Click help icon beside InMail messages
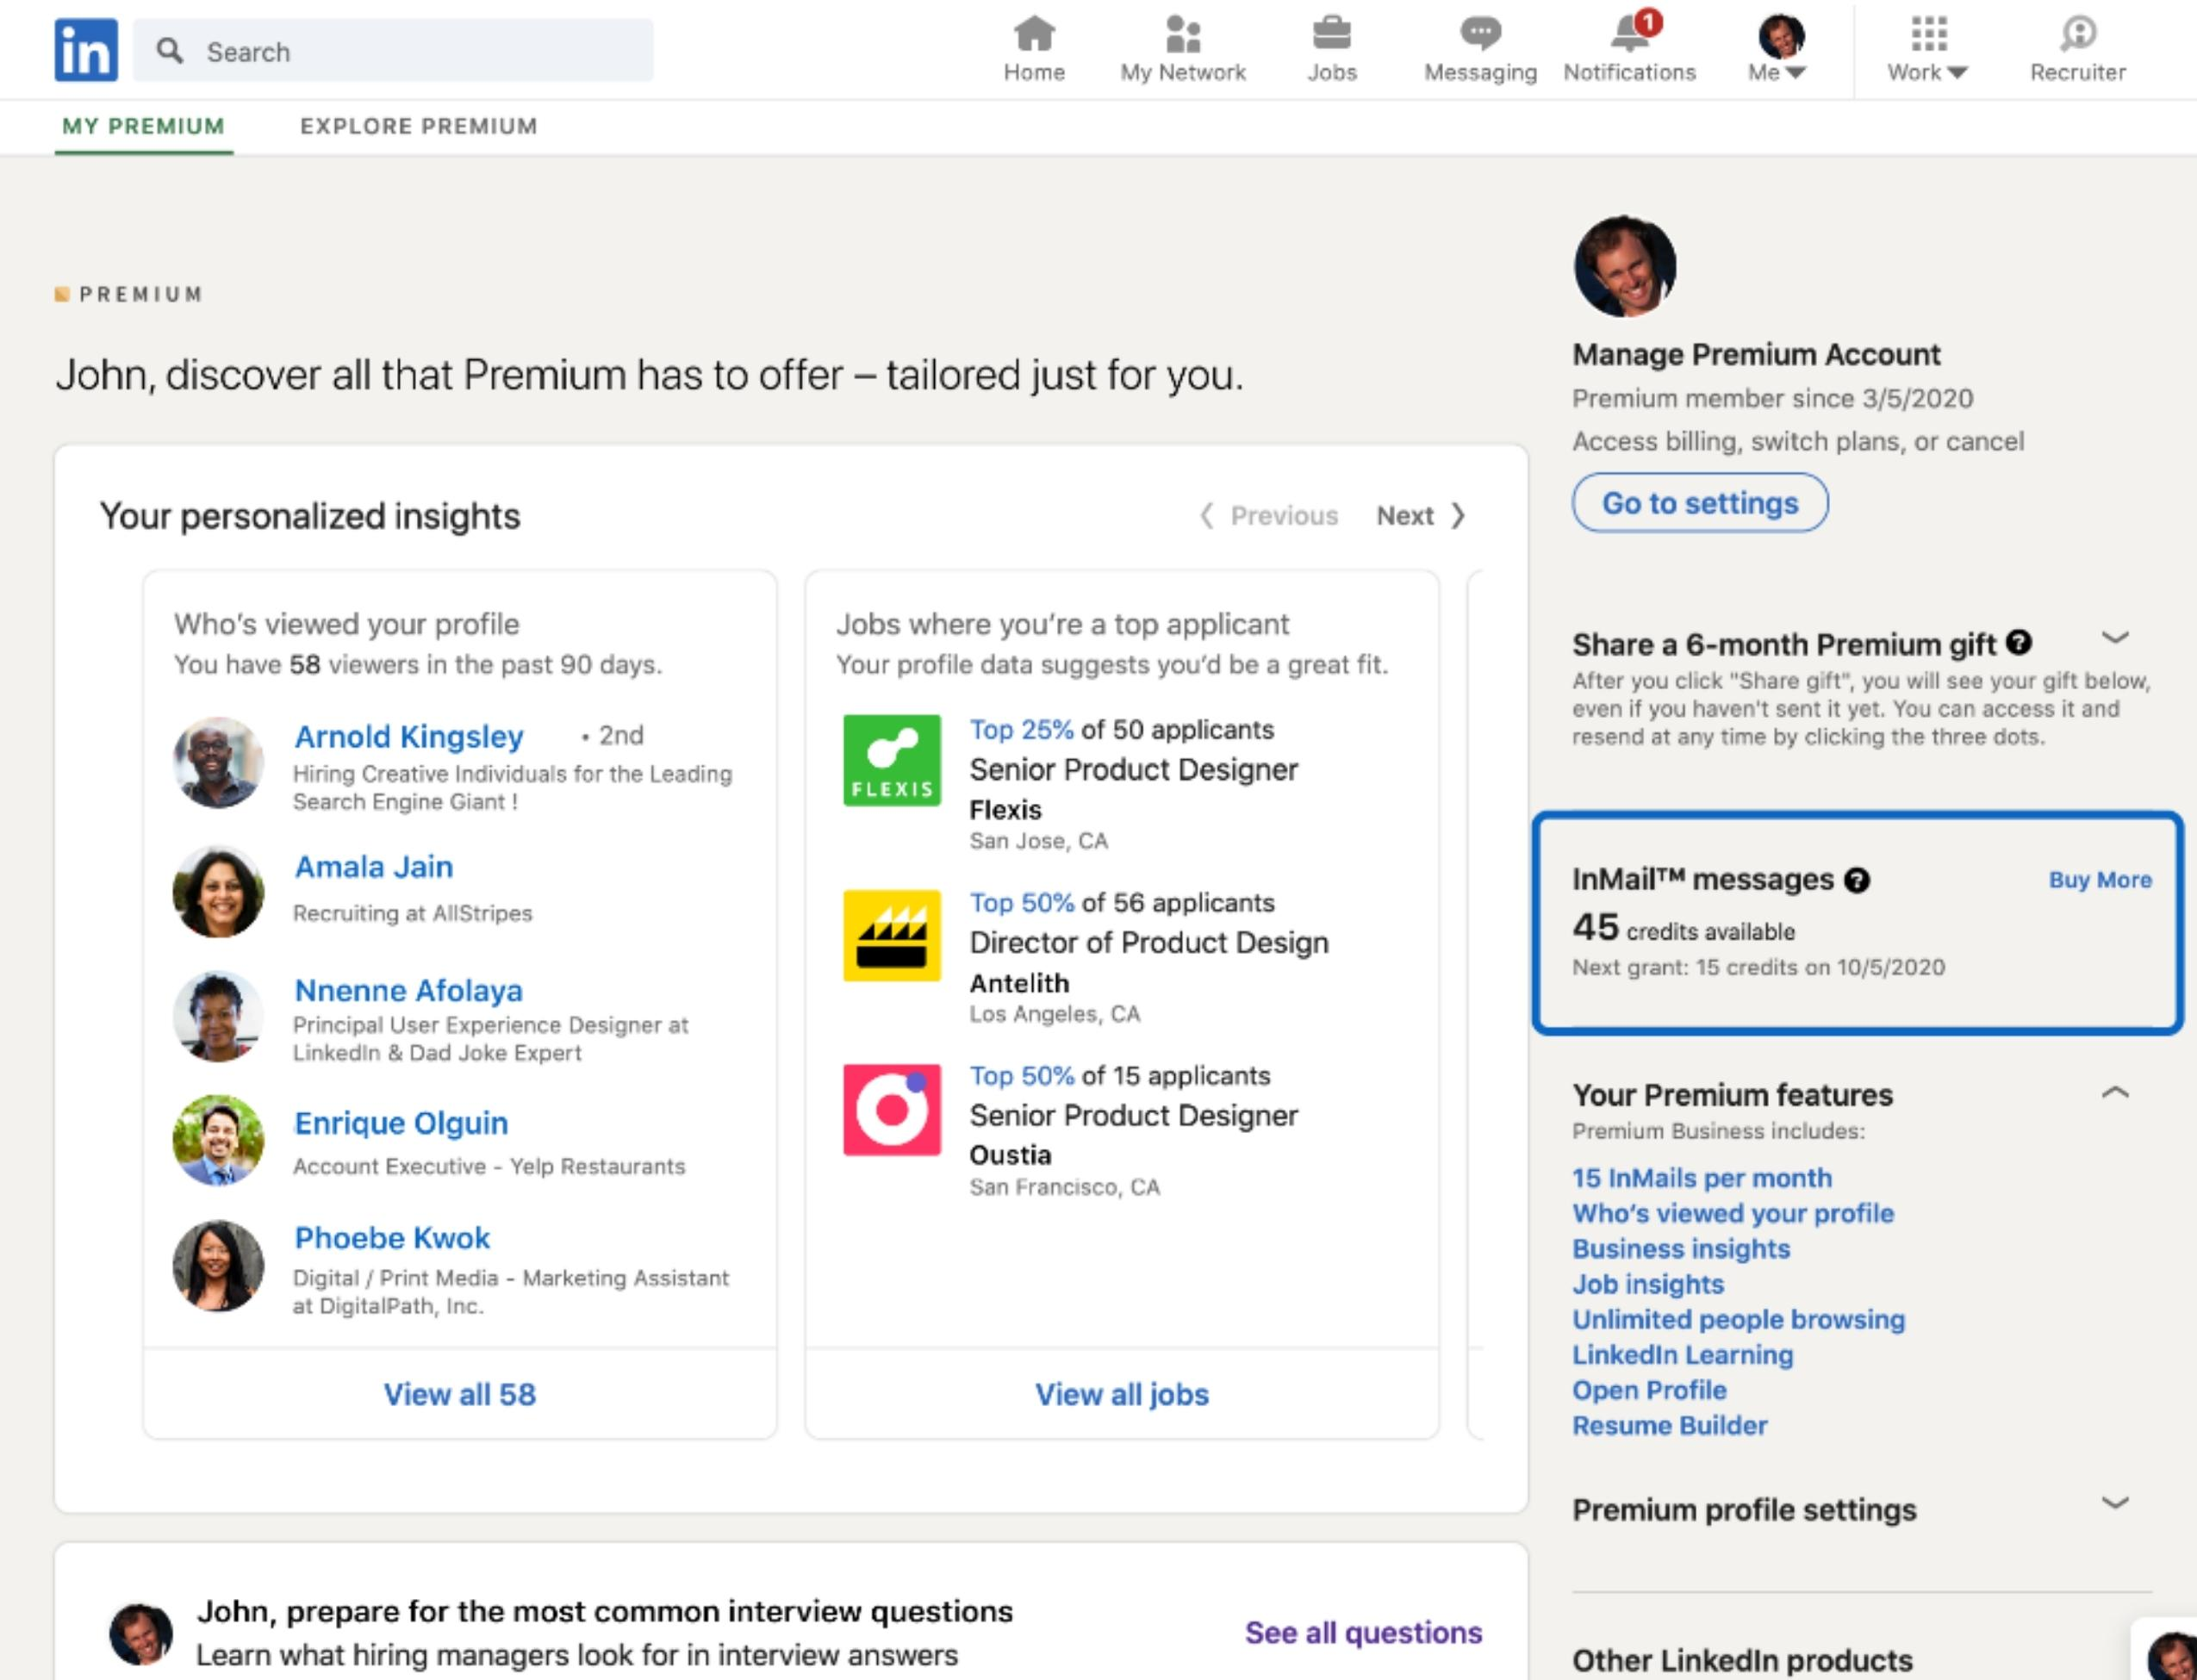 [x=1857, y=880]
